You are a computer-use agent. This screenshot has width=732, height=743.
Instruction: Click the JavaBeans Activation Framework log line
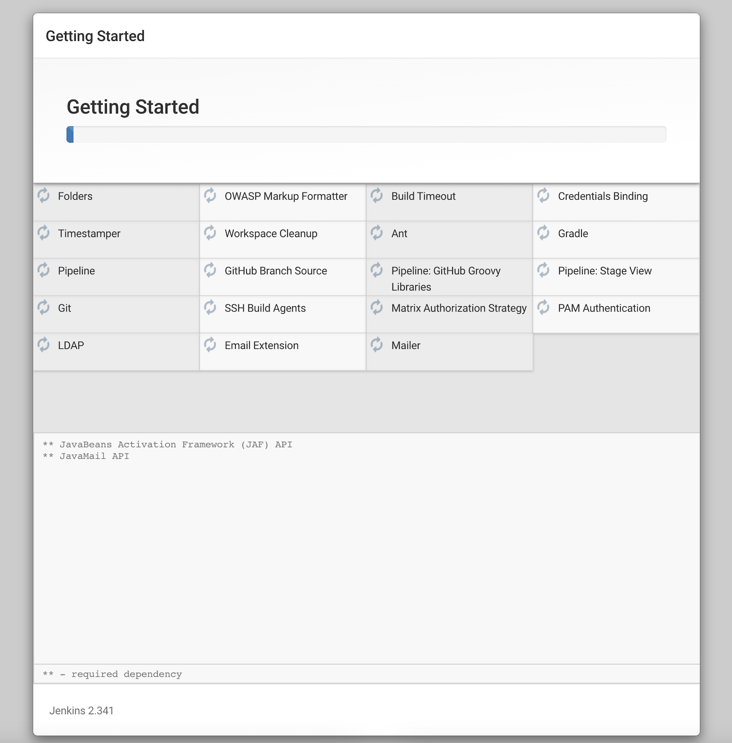click(167, 445)
